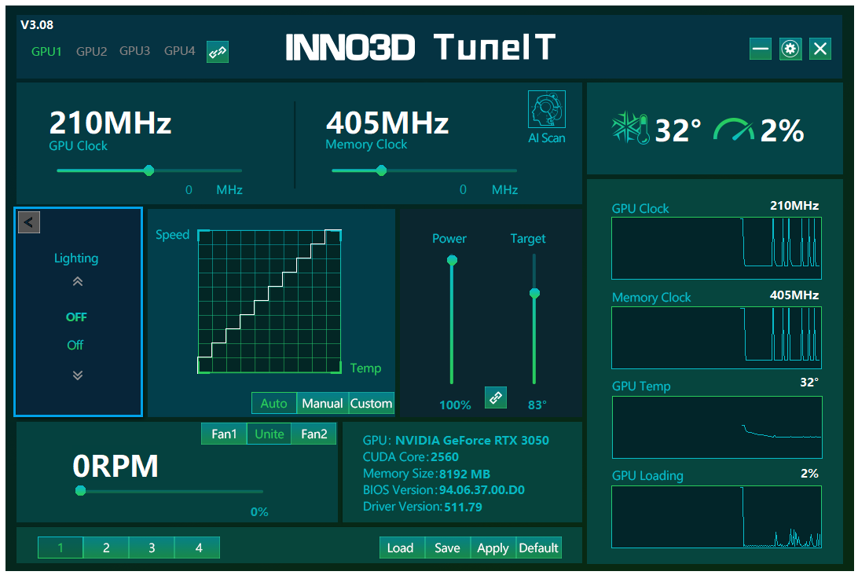This screenshot has width=858, height=575.
Task: Choose profile slot 3
Action: (x=152, y=548)
